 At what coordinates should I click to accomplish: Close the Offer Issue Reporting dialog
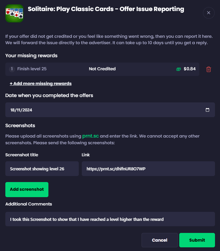click(209, 13)
